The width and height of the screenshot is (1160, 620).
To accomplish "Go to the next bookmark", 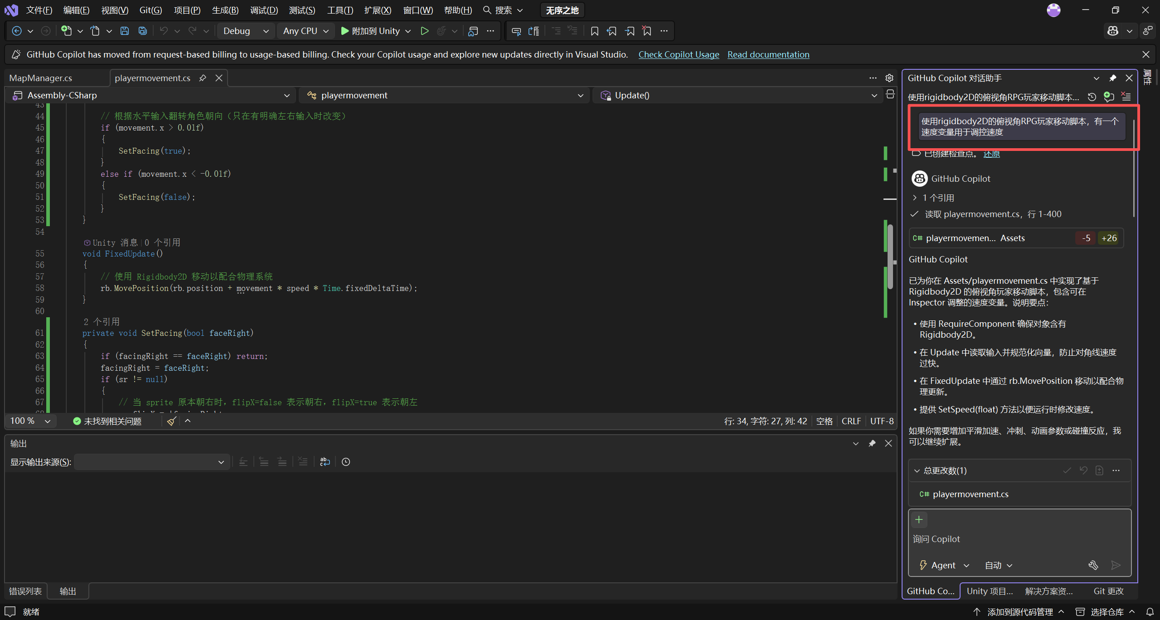I will [x=630, y=31].
